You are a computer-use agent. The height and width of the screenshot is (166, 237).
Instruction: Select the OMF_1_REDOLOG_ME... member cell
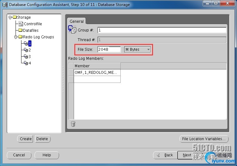tap(97, 73)
